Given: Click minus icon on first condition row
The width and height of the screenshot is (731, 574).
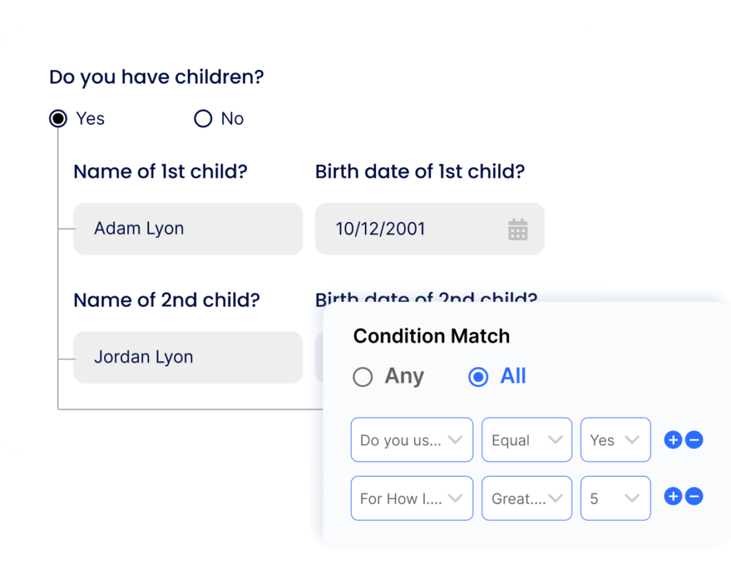Looking at the screenshot, I should click(x=694, y=440).
